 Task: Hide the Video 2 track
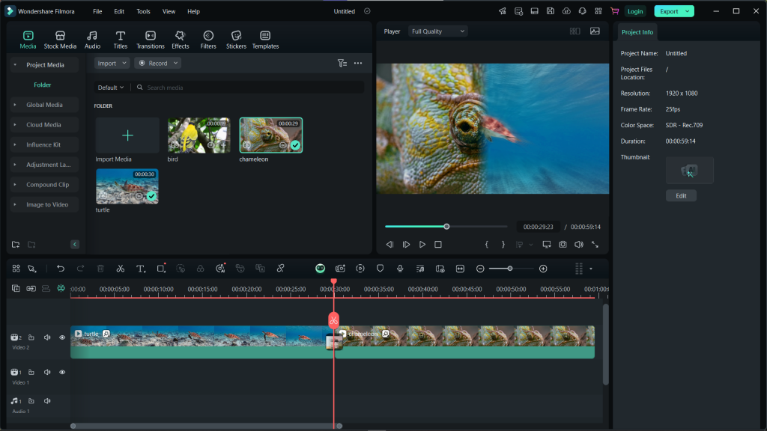click(x=62, y=337)
